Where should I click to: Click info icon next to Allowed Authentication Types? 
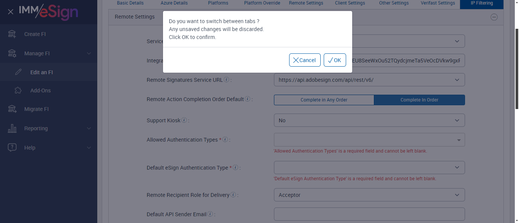(225, 140)
